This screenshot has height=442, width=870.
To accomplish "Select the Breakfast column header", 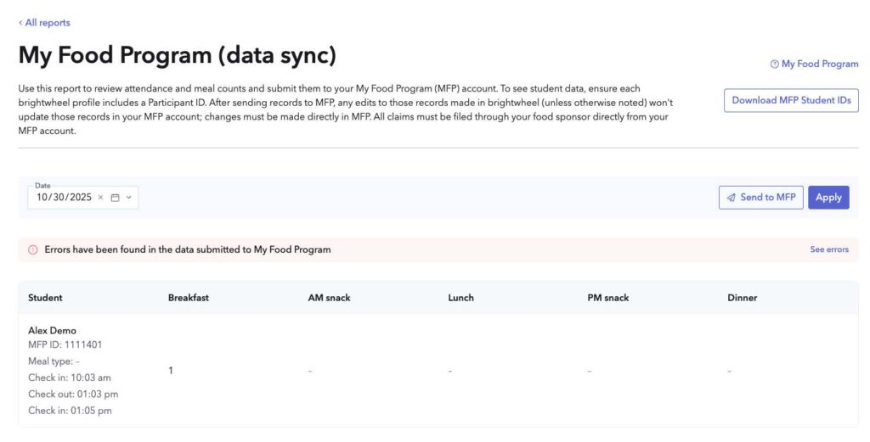I will pos(188,298).
